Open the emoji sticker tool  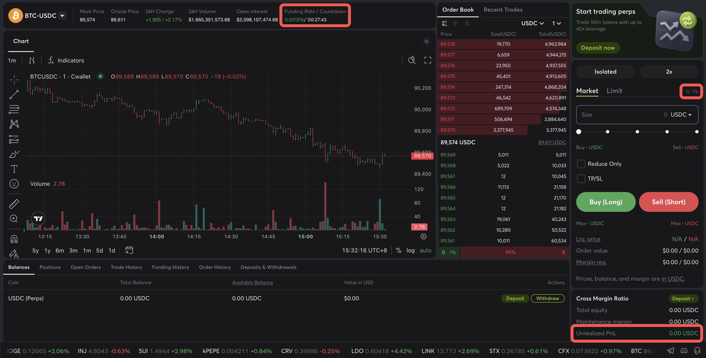point(14,184)
